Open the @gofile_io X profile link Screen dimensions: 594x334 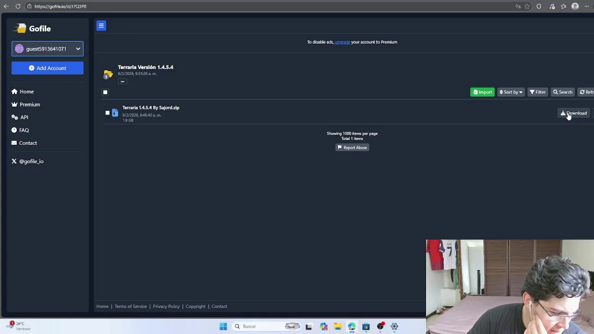27,161
